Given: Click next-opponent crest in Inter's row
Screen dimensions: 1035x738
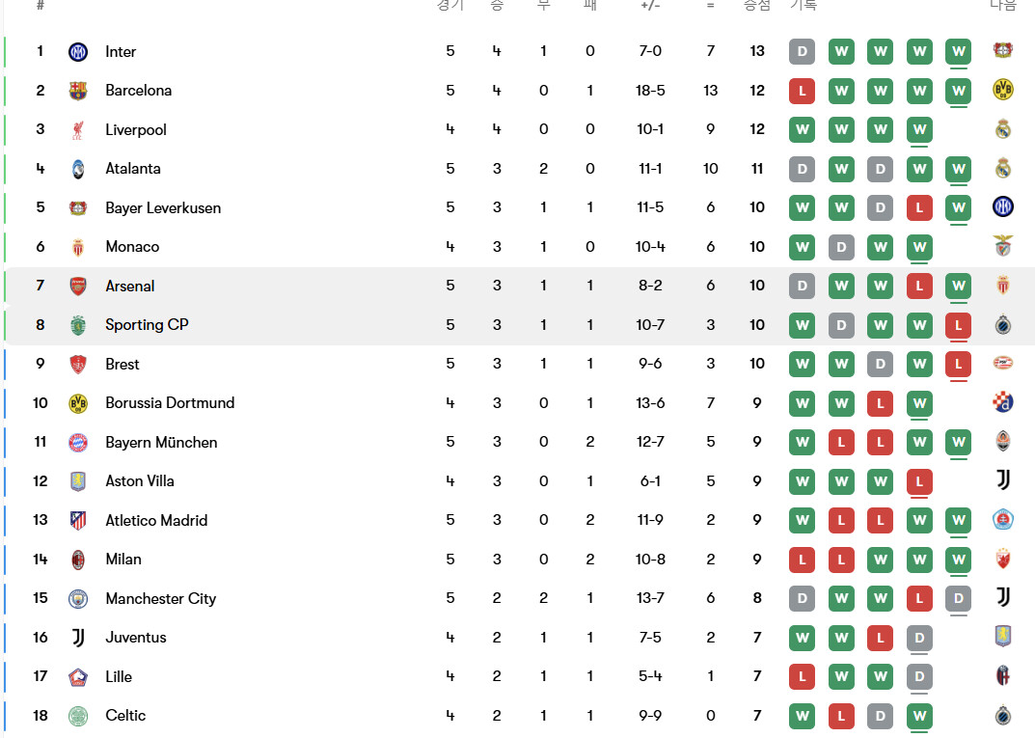Looking at the screenshot, I should tap(1003, 51).
